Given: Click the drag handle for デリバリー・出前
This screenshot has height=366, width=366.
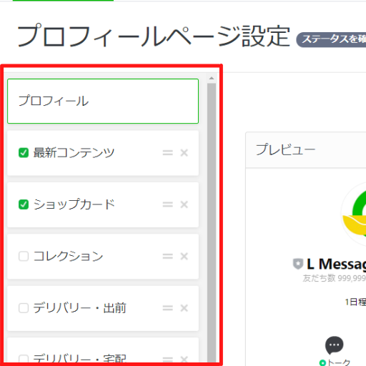Looking at the screenshot, I should 167,308.
